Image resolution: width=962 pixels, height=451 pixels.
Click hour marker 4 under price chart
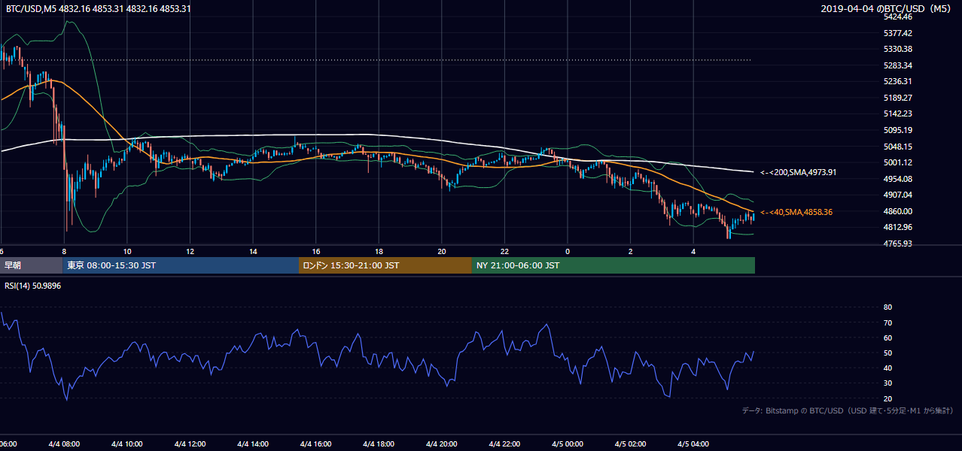coord(694,251)
